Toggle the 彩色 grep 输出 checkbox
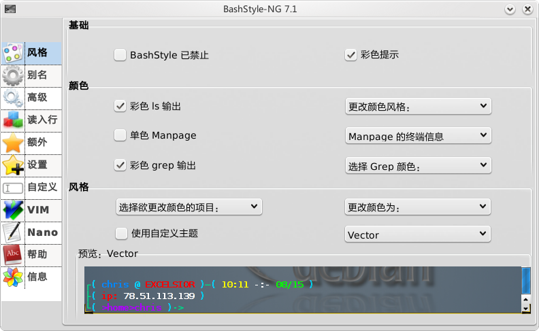 click(x=120, y=165)
